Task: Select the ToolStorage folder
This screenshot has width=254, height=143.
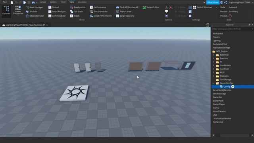Action: tap(226, 79)
